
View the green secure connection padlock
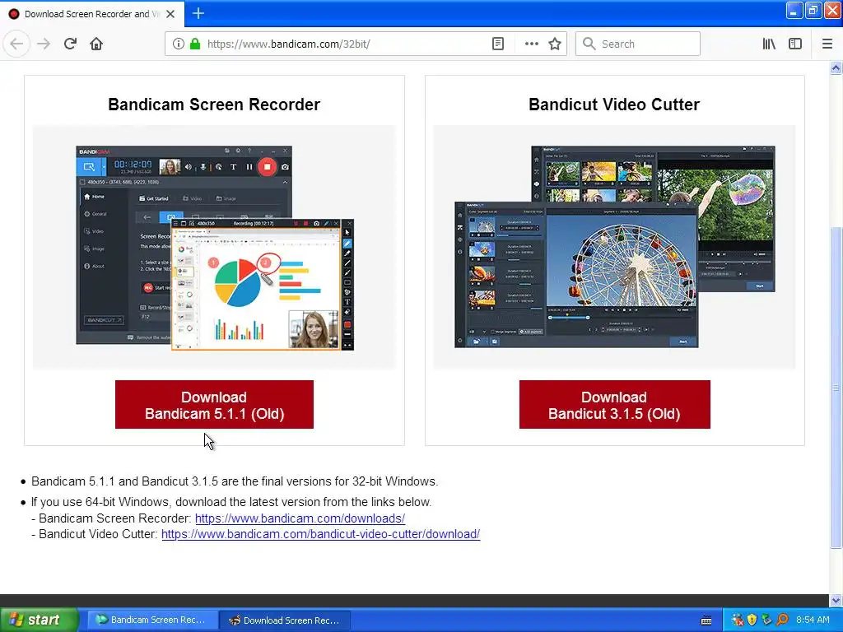195,44
